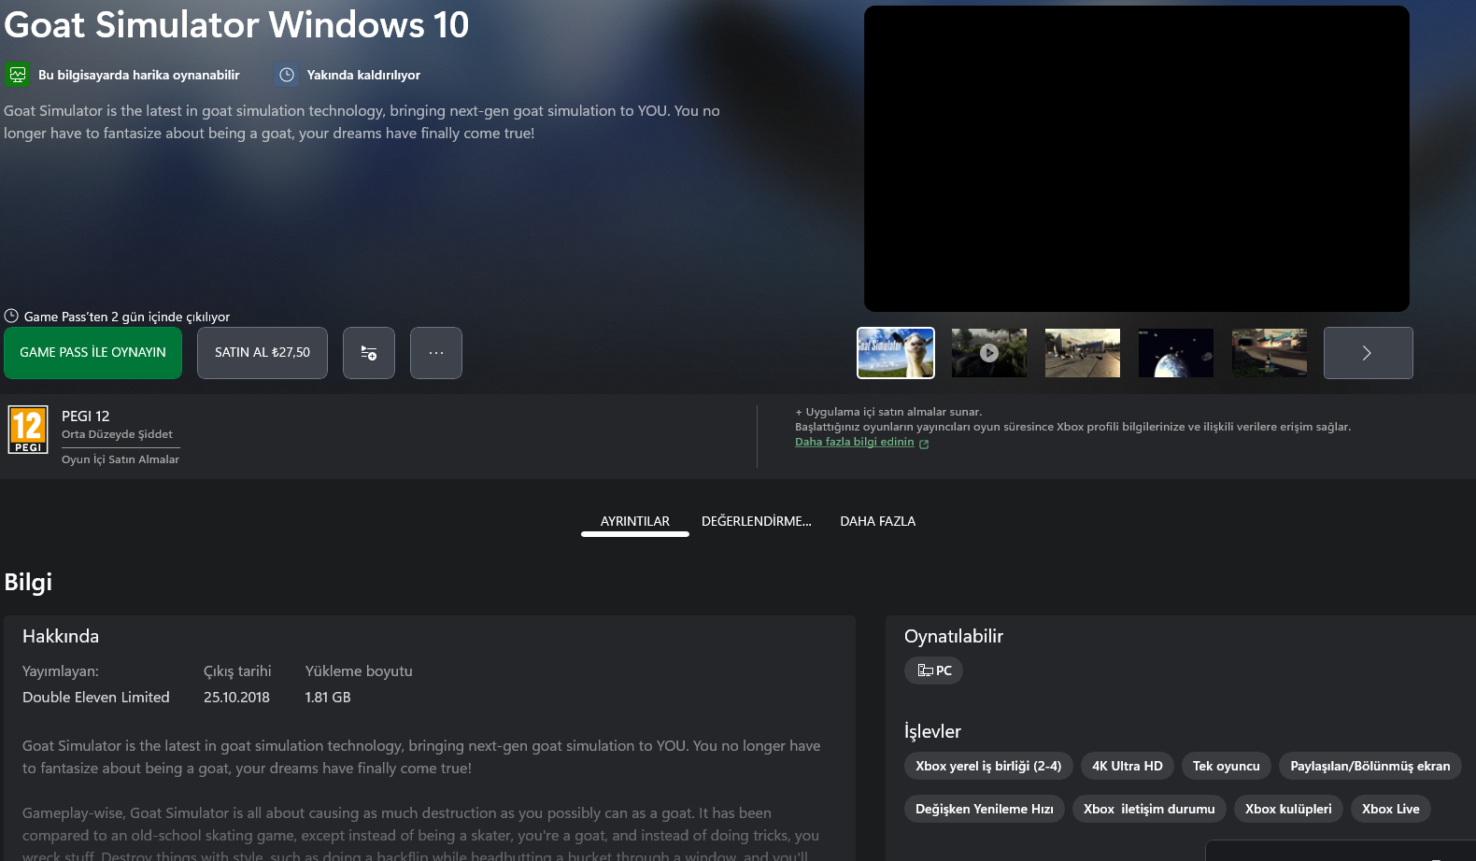Screen dimensions: 1476x861
Task: Click the Oynatılabilir section heading
Action: pyautogui.click(x=954, y=636)
